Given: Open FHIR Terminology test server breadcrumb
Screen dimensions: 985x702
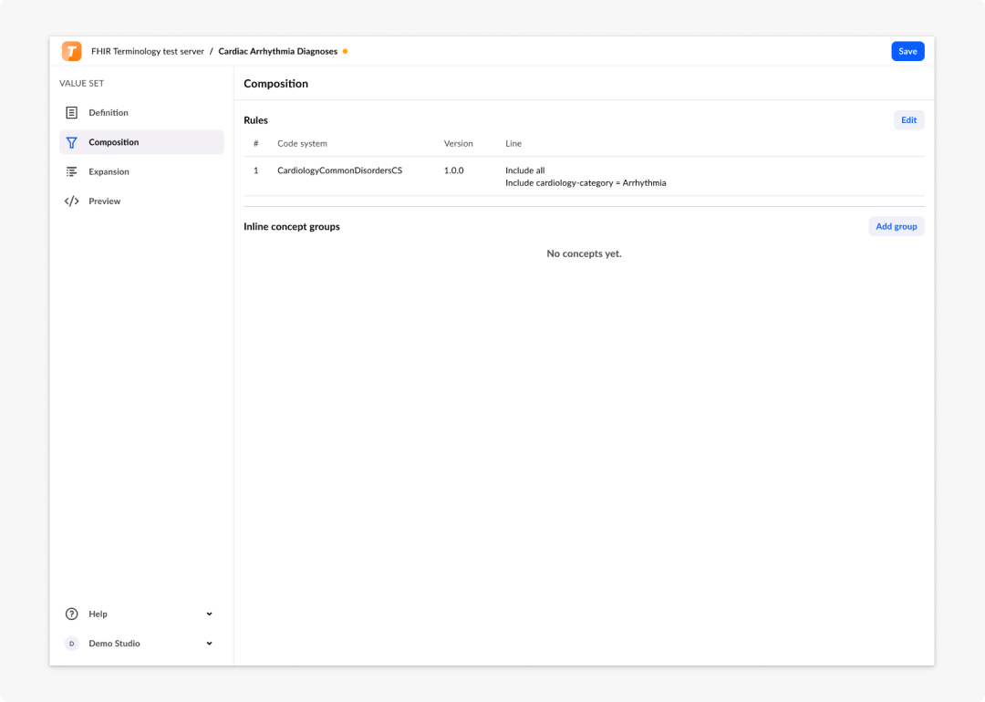Looking at the screenshot, I should point(148,51).
